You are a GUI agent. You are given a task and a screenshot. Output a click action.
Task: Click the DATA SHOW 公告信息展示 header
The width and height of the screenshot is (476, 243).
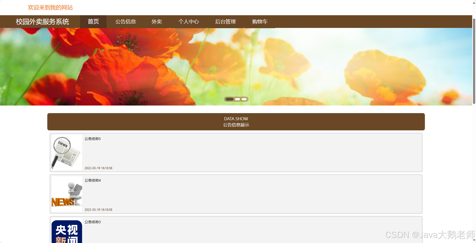pyautogui.click(x=236, y=122)
